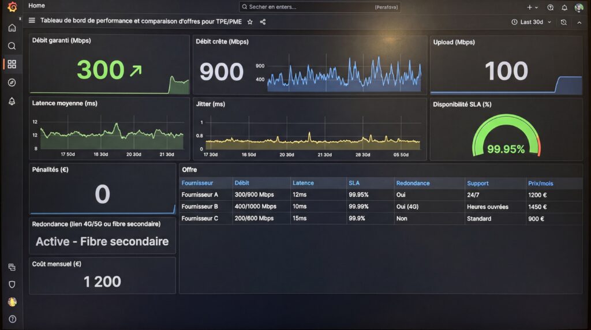Share the dashboard via share icon

coord(263,22)
